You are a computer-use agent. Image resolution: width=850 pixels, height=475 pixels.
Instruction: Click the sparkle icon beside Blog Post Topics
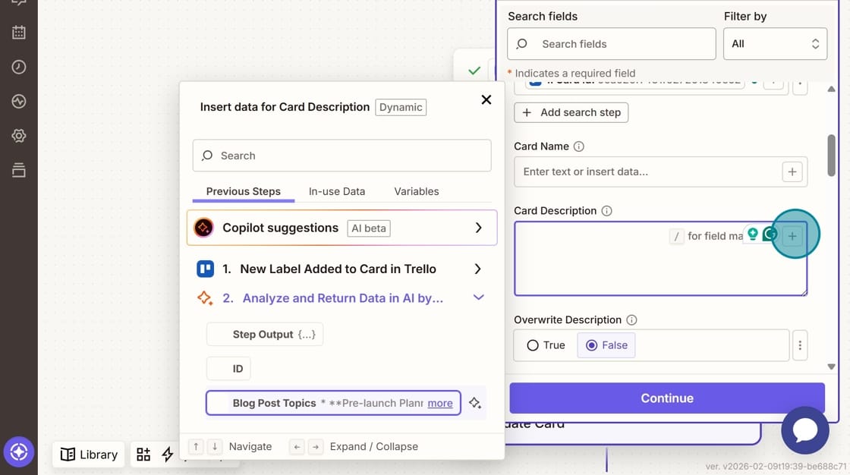point(475,403)
